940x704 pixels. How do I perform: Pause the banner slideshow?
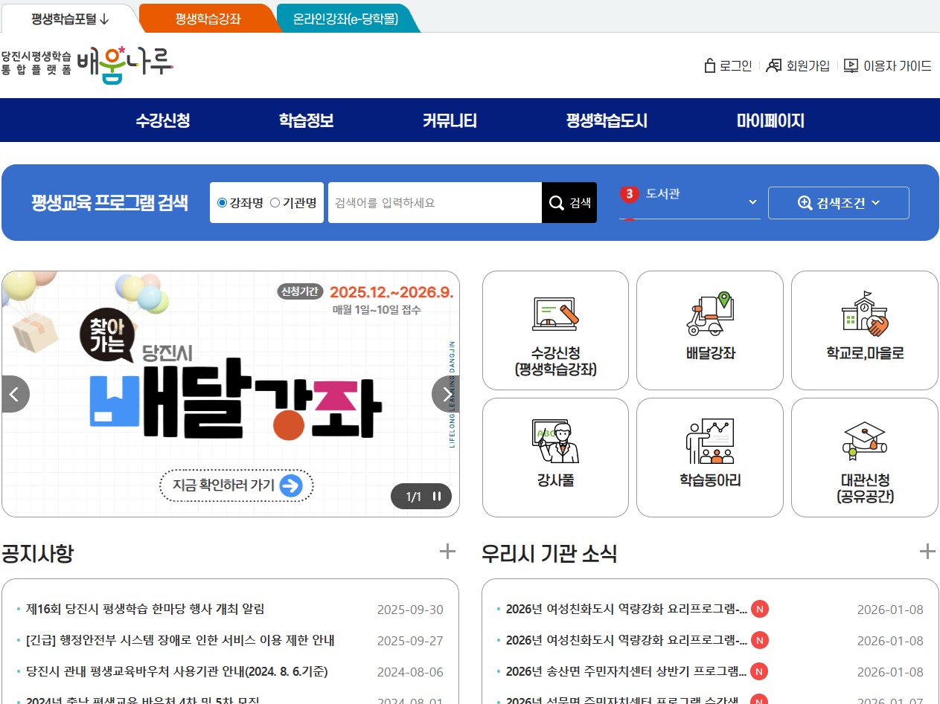(x=436, y=496)
